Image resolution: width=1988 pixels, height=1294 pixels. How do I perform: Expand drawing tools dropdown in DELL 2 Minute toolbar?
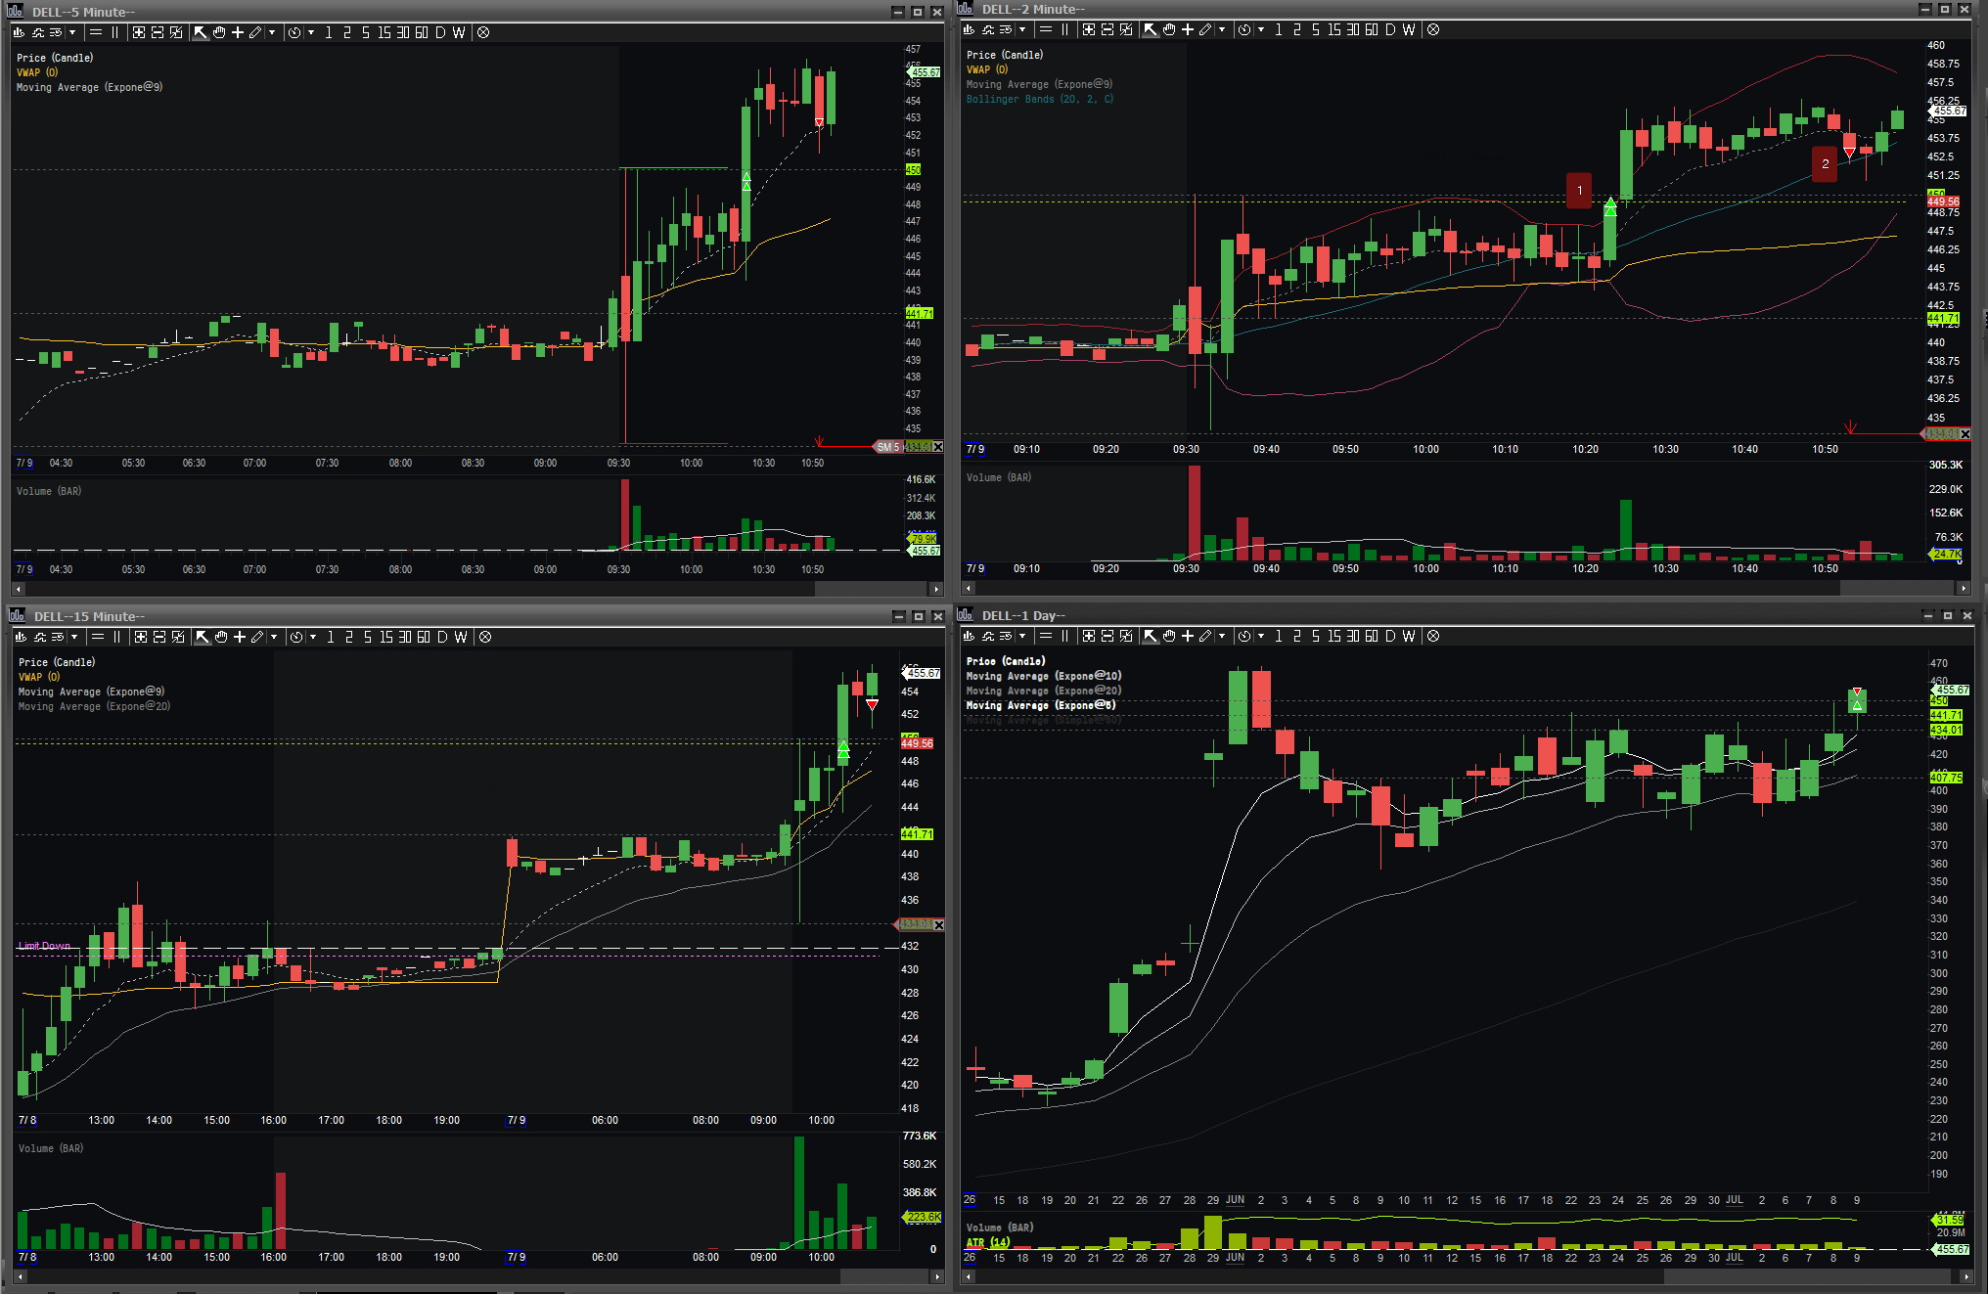point(1222,29)
